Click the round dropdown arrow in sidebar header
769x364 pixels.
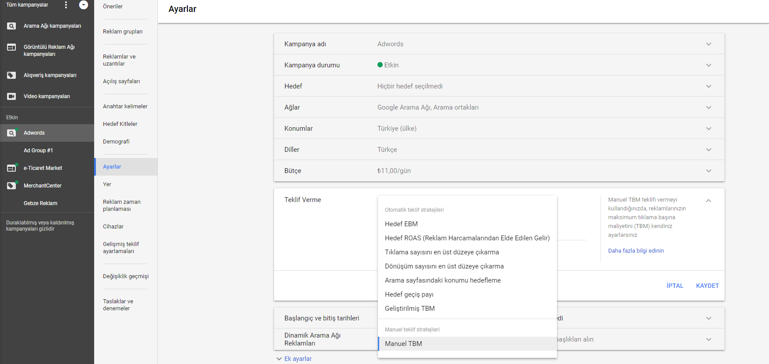click(84, 5)
